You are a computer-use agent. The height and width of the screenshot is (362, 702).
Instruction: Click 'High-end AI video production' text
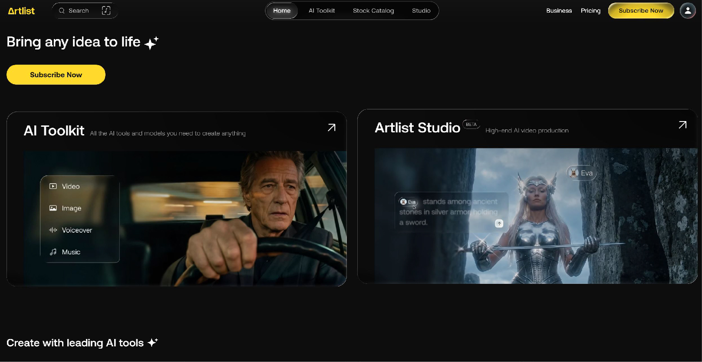point(527,130)
